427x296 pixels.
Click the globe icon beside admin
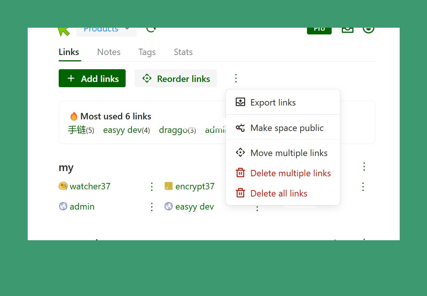[x=63, y=206]
